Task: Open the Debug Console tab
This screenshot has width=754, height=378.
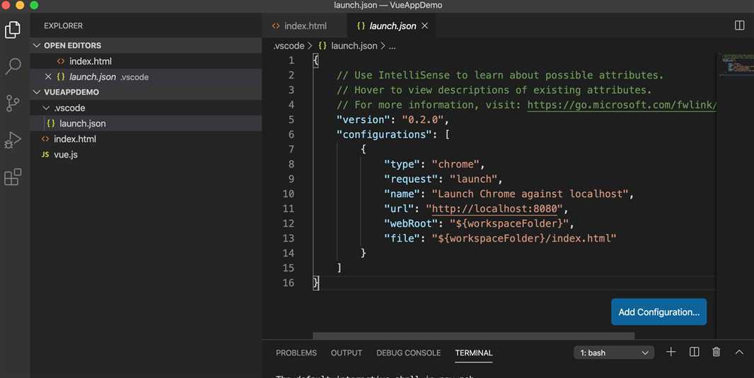Action: coord(408,353)
